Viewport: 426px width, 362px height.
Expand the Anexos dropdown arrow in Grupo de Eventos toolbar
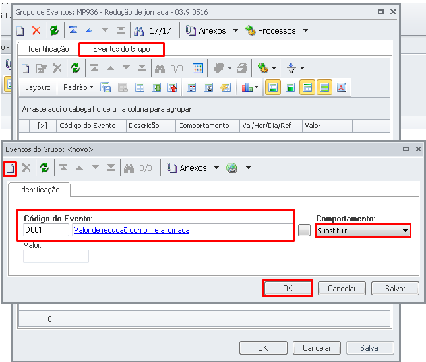(x=236, y=30)
